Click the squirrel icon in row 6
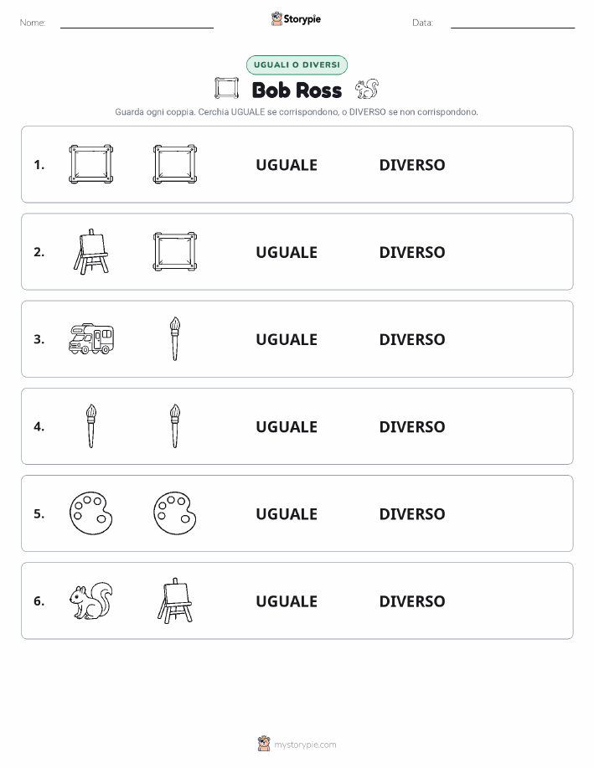 coord(91,601)
